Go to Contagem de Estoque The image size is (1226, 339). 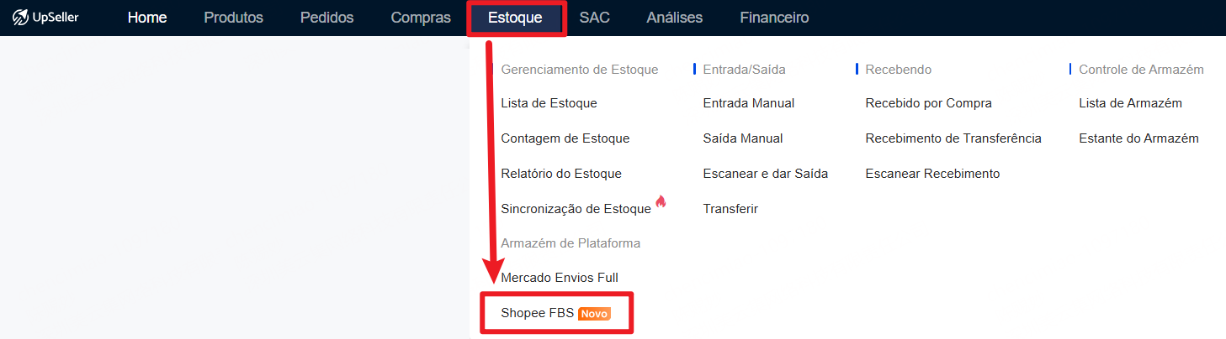coord(565,138)
